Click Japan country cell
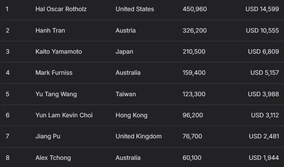The image size is (284, 167). pos(124,52)
